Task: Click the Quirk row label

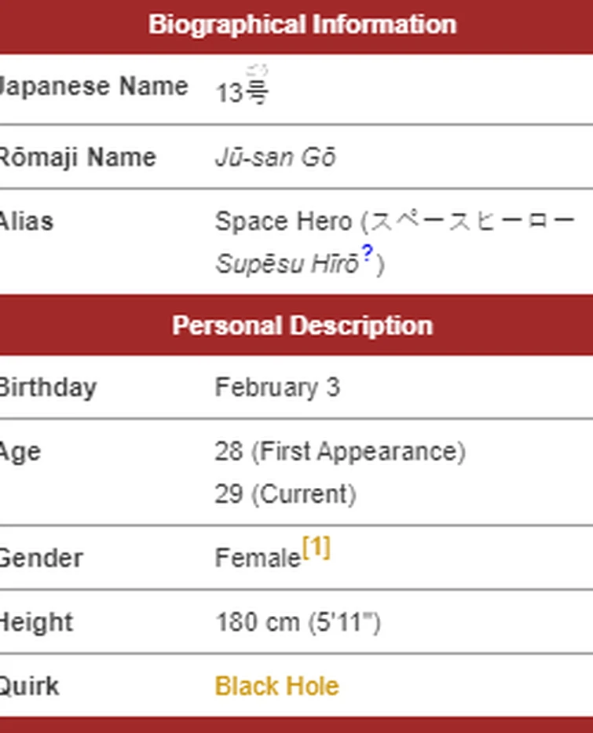Action: (29, 686)
